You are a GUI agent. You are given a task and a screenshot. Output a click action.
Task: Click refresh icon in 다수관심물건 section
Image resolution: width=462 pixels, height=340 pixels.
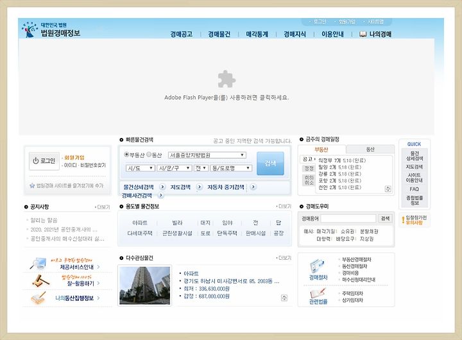pyautogui.click(x=284, y=298)
